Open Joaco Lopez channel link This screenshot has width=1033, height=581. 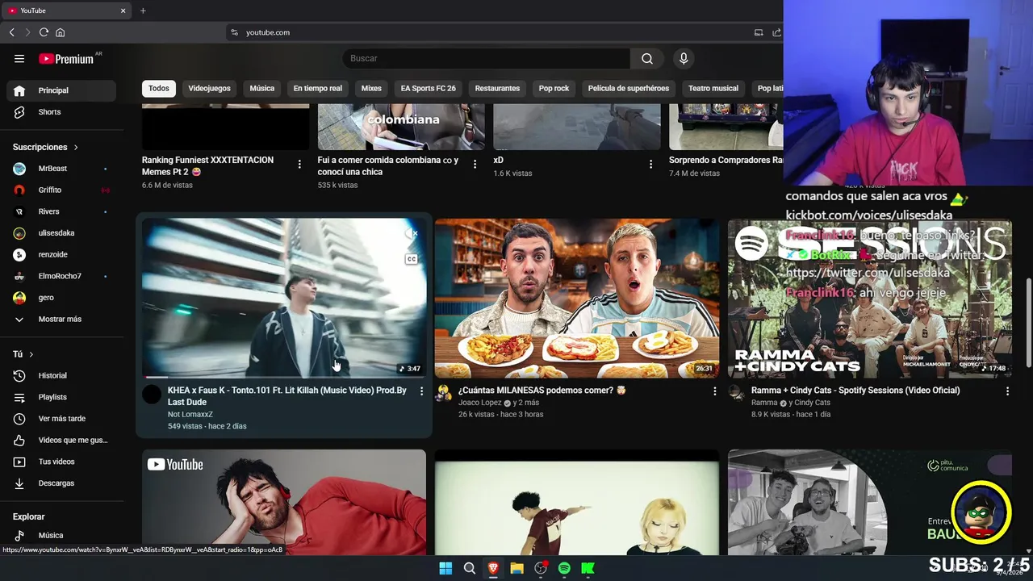point(480,403)
